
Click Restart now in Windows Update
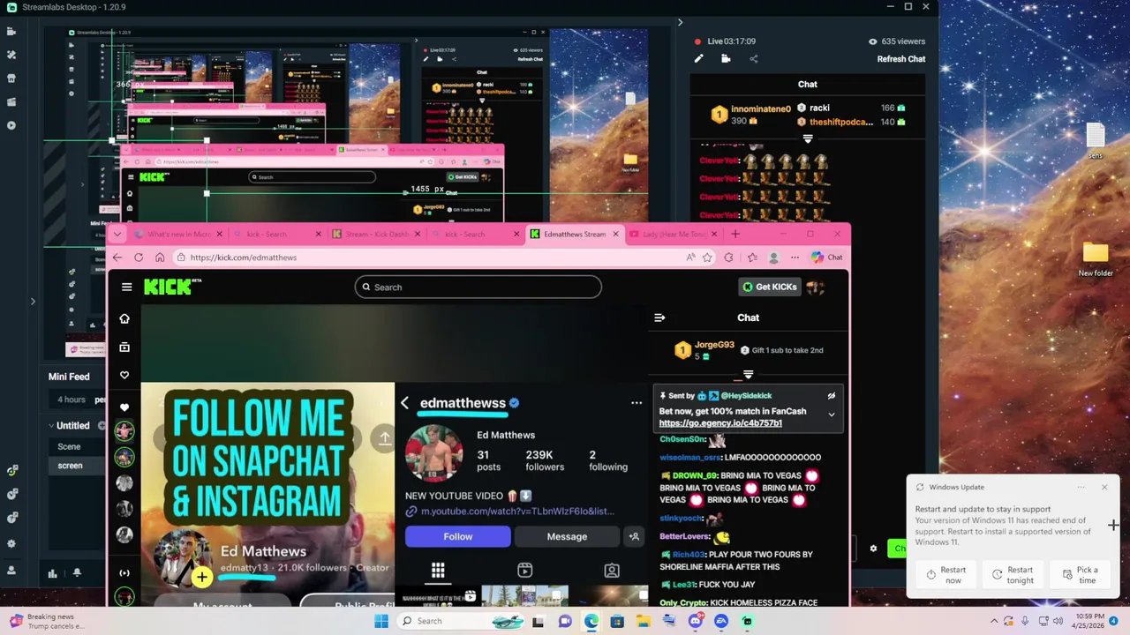[x=946, y=575]
